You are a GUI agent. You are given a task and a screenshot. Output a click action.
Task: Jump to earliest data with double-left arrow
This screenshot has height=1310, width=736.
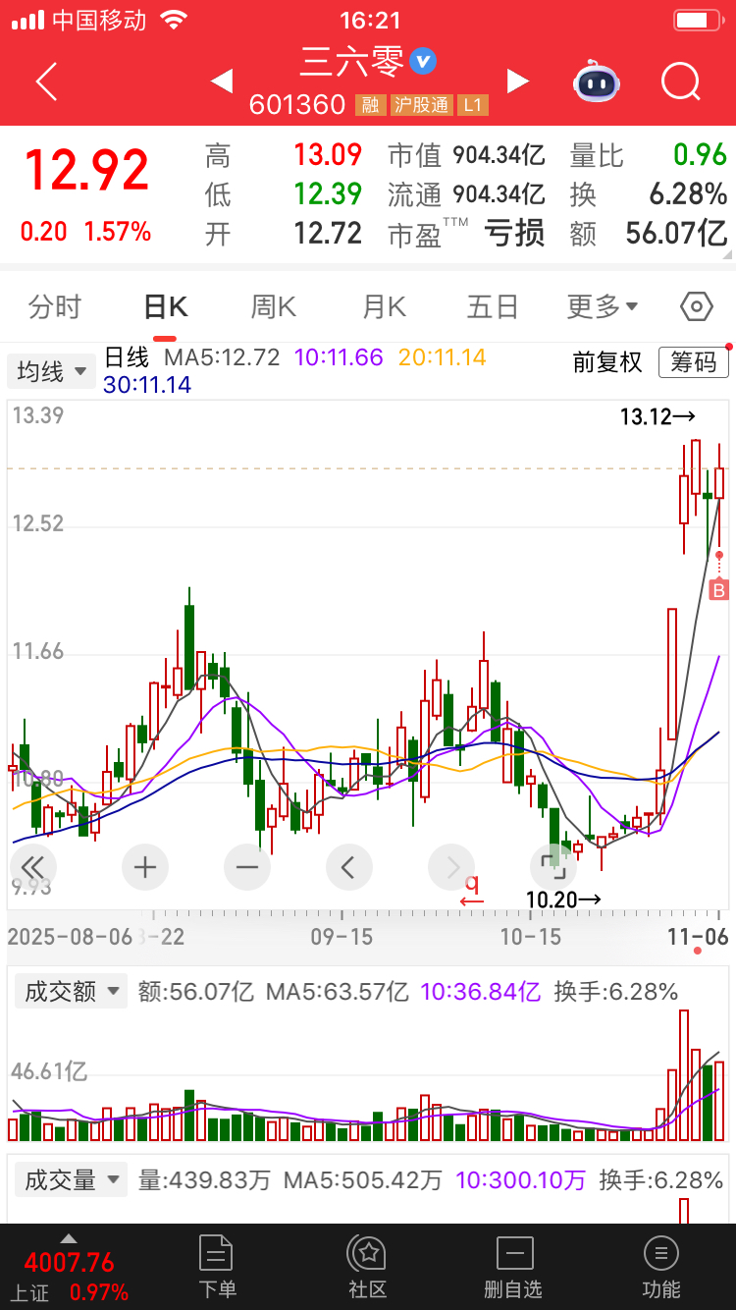coord(32,867)
